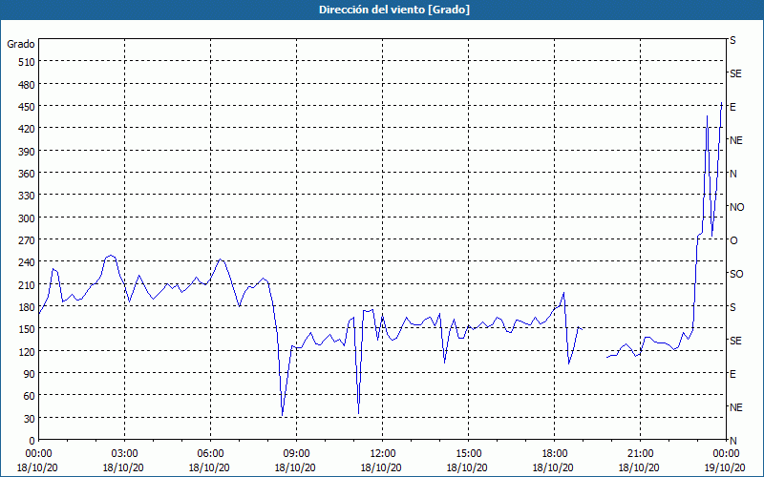Click the 330 y-axis value
Viewport: 764px width, 477px height.
[27, 196]
